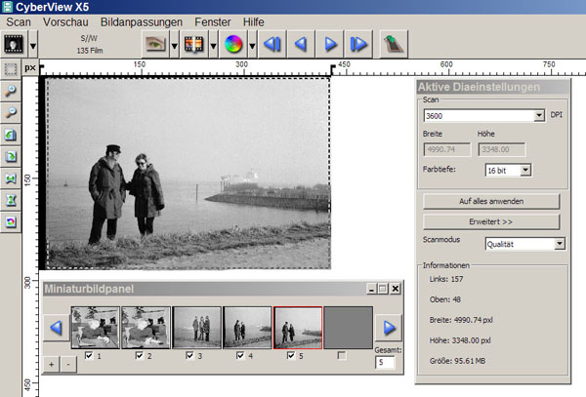Open the Scanmodus Qualität dropdown
This screenshot has height=397, width=586.
[559, 244]
